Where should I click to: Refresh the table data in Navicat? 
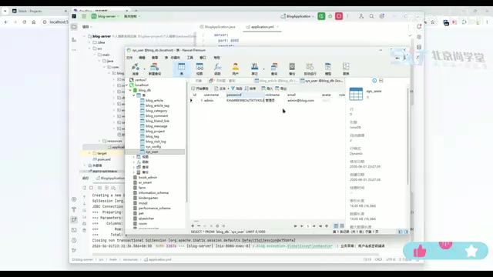coord(217,225)
